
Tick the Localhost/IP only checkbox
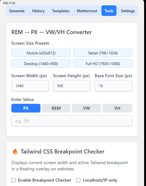[x=78, y=180]
